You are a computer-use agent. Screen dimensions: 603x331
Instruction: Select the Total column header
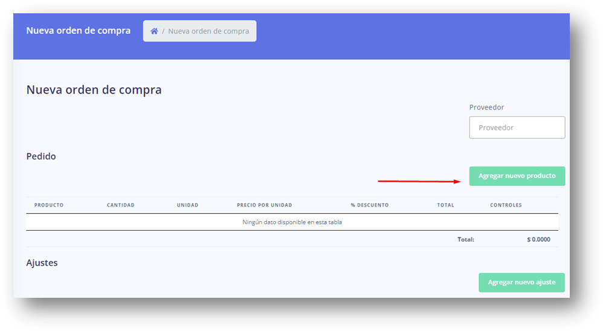pos(445,205)
